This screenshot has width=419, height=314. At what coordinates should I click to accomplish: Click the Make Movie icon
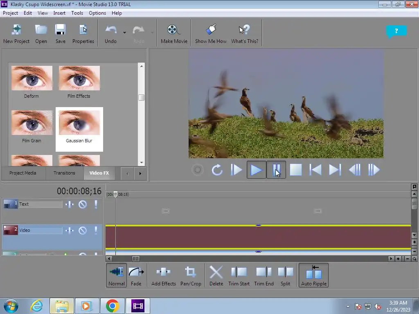point(174,34)
